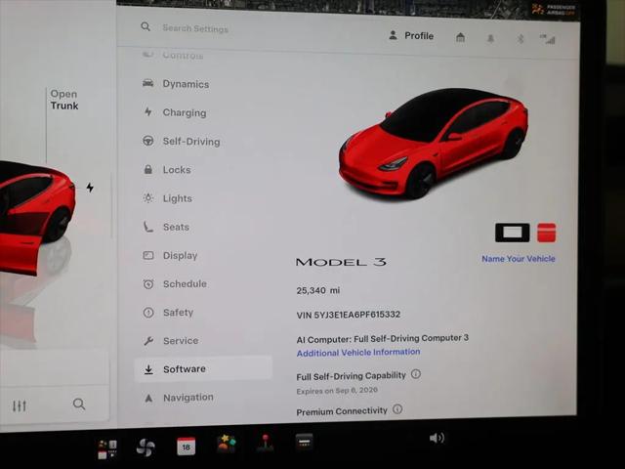
Task: Open the Theater app icon in bottom bar
Action: tap(304, 443)
